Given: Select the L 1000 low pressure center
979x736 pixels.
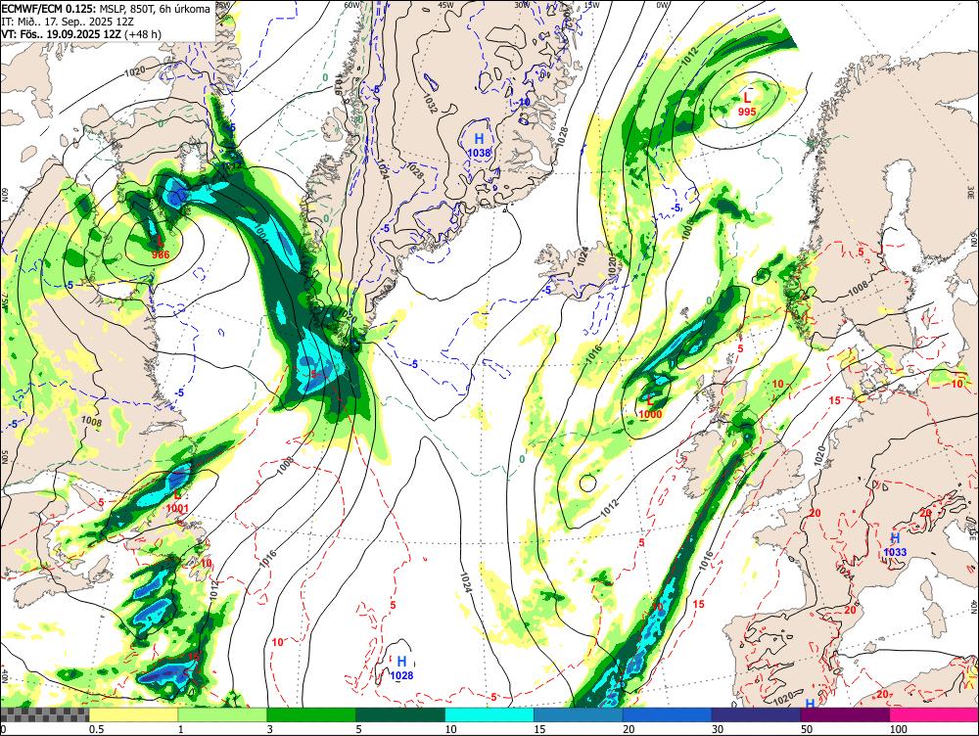Looking at the screenshot, I should [x=650, y=407].
